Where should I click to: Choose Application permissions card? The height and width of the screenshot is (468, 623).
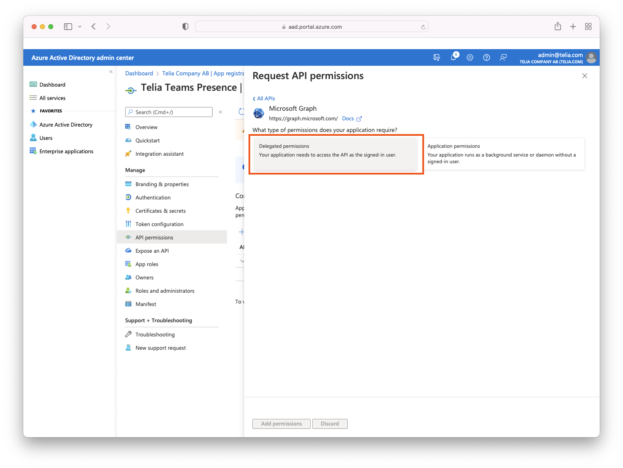tap(505, 154)
